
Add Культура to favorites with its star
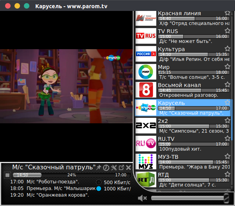[227, 48]
